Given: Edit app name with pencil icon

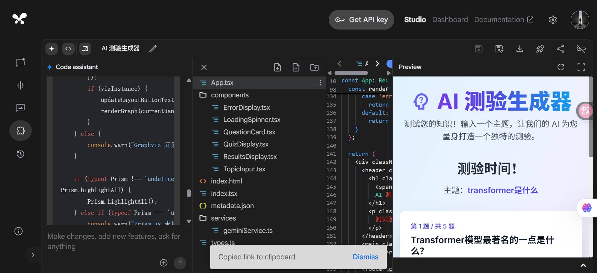Looking at the screenshot, I should click(x=153, y=49).
